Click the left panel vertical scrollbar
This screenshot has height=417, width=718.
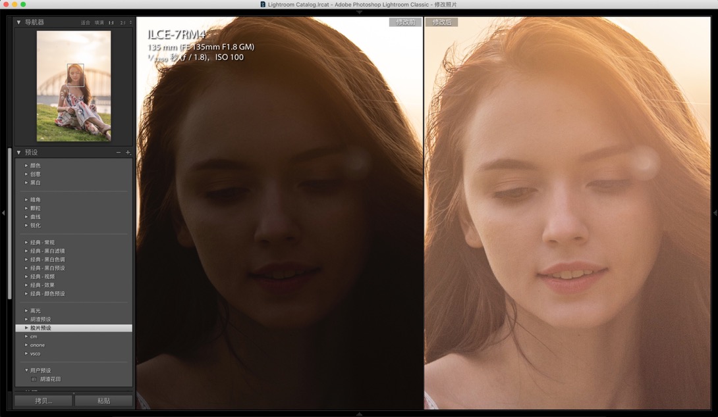[10, 224]
